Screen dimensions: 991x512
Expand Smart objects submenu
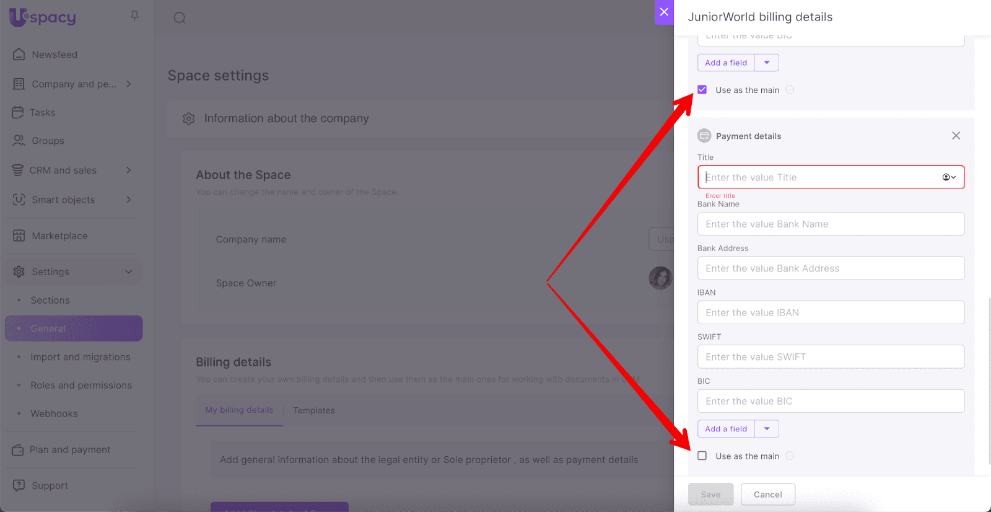click(129, 200)
